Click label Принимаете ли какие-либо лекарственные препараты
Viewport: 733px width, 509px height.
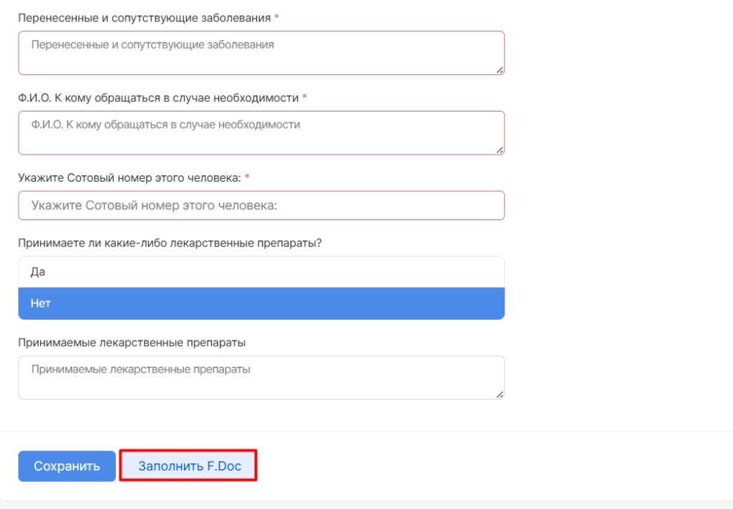[x=170, y=243]
